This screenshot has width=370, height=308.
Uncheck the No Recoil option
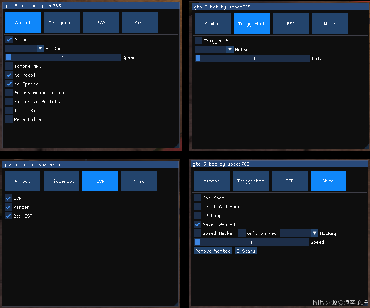click(x=9, y=75)
